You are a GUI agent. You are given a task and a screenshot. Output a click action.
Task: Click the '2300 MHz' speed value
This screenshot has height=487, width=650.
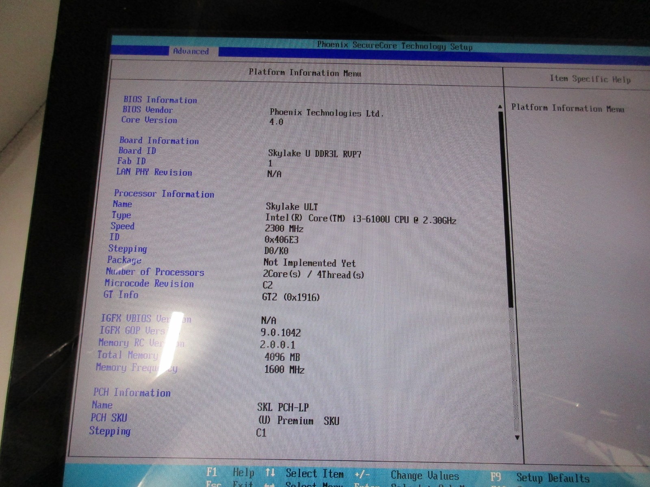[x=284, y=228]
